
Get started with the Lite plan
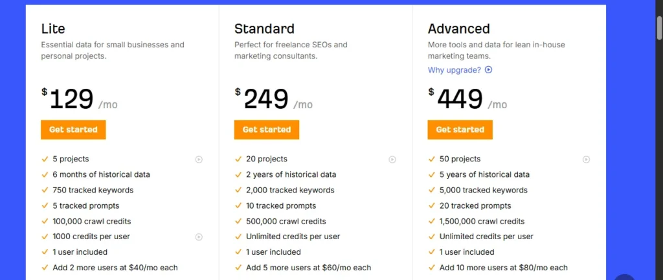73,130
